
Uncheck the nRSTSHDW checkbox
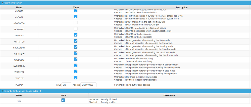[x=76, y=53]
